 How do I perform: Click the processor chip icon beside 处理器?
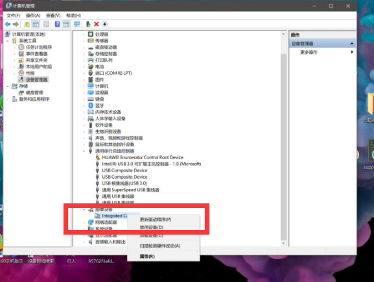click(91, 34)
